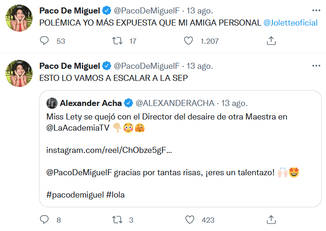Share the POLÉMICA tweet
The height and width of the screenshot is (231, 326).
[x=271, y=41]
